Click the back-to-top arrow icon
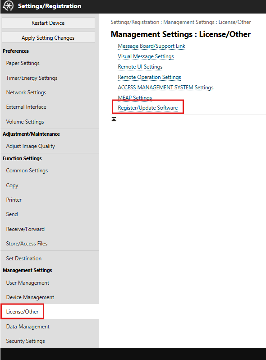The image size is (266, 360). [114, 119]
